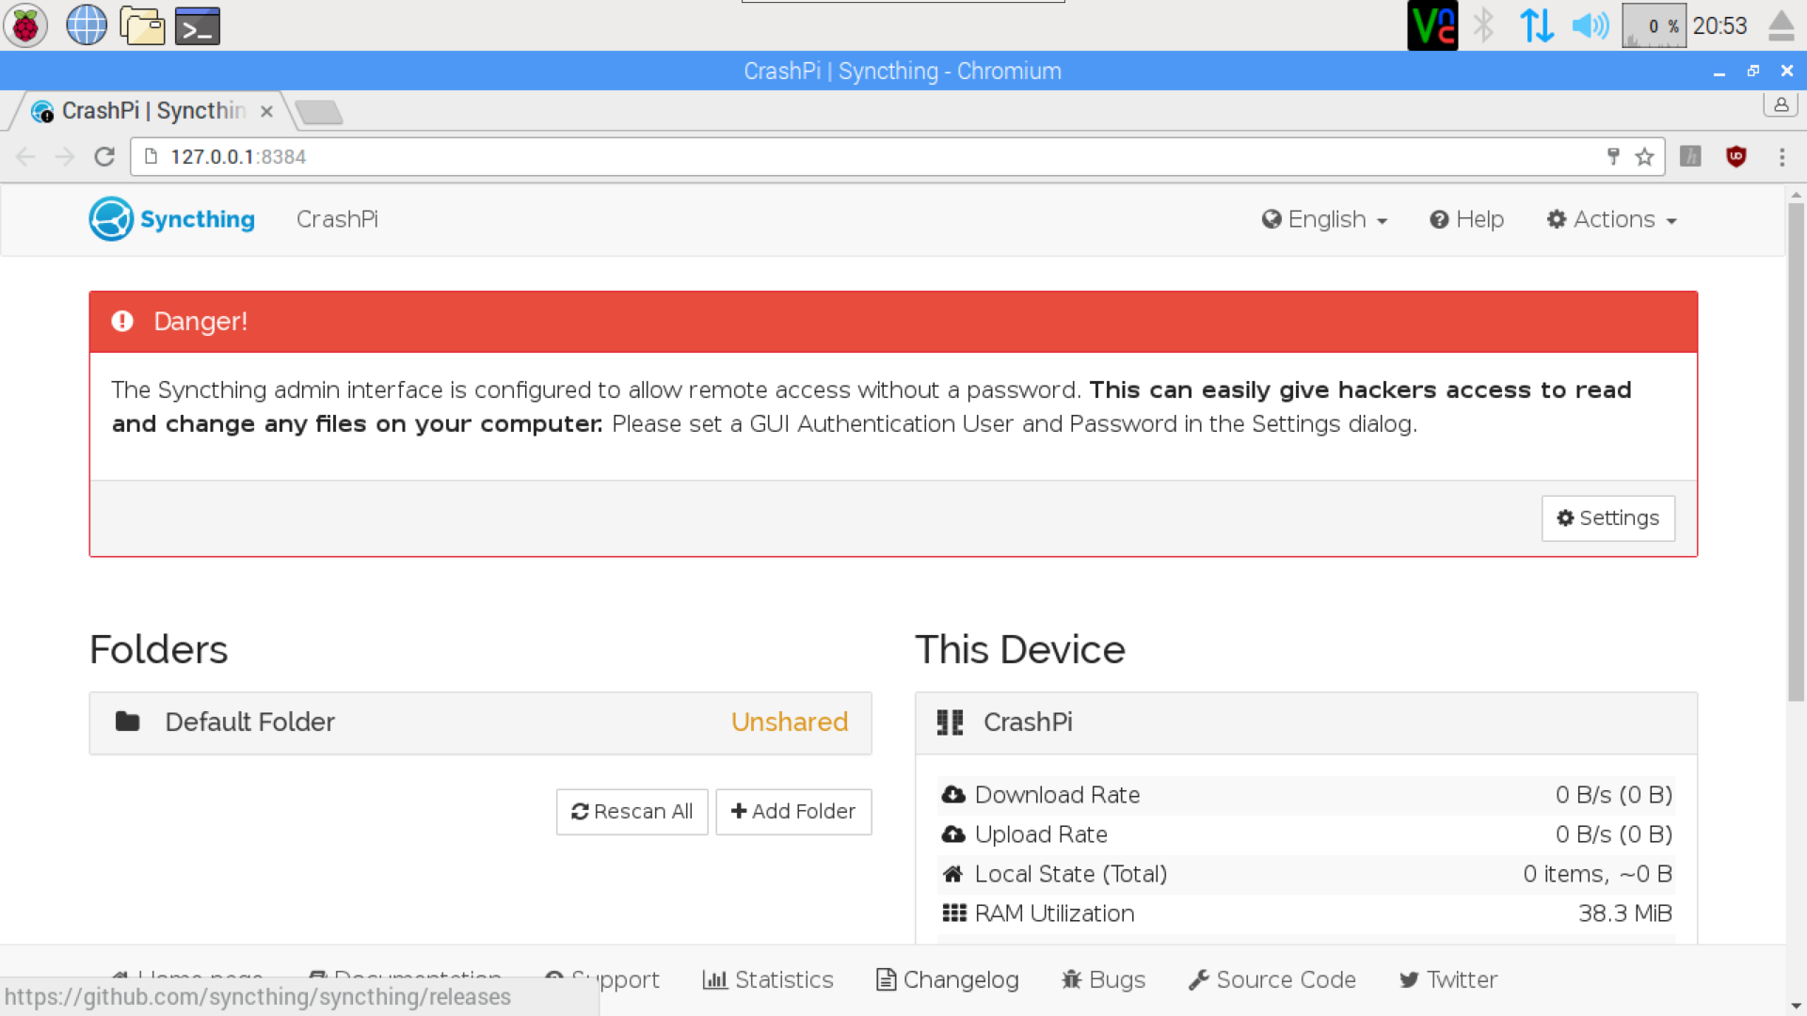Viewport: 1807px width, 1016px height.
Task: Expand the Default Folder panel
Action: 480,722
